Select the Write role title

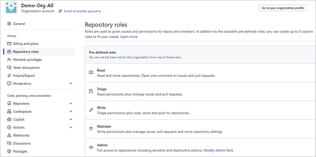click(101, 108)
